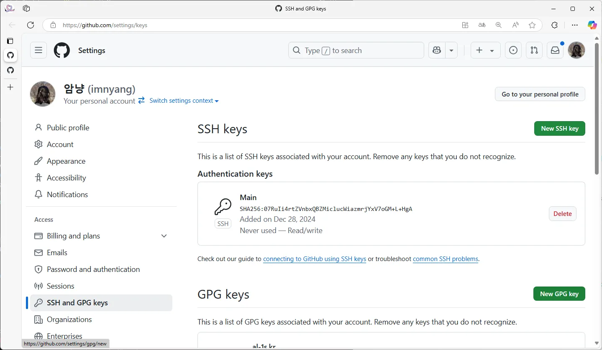This screenshot has width=602, height=350.
Task: Click the SSH key icon in Main card
Action: pyautogui.click(x=223, y=207)
